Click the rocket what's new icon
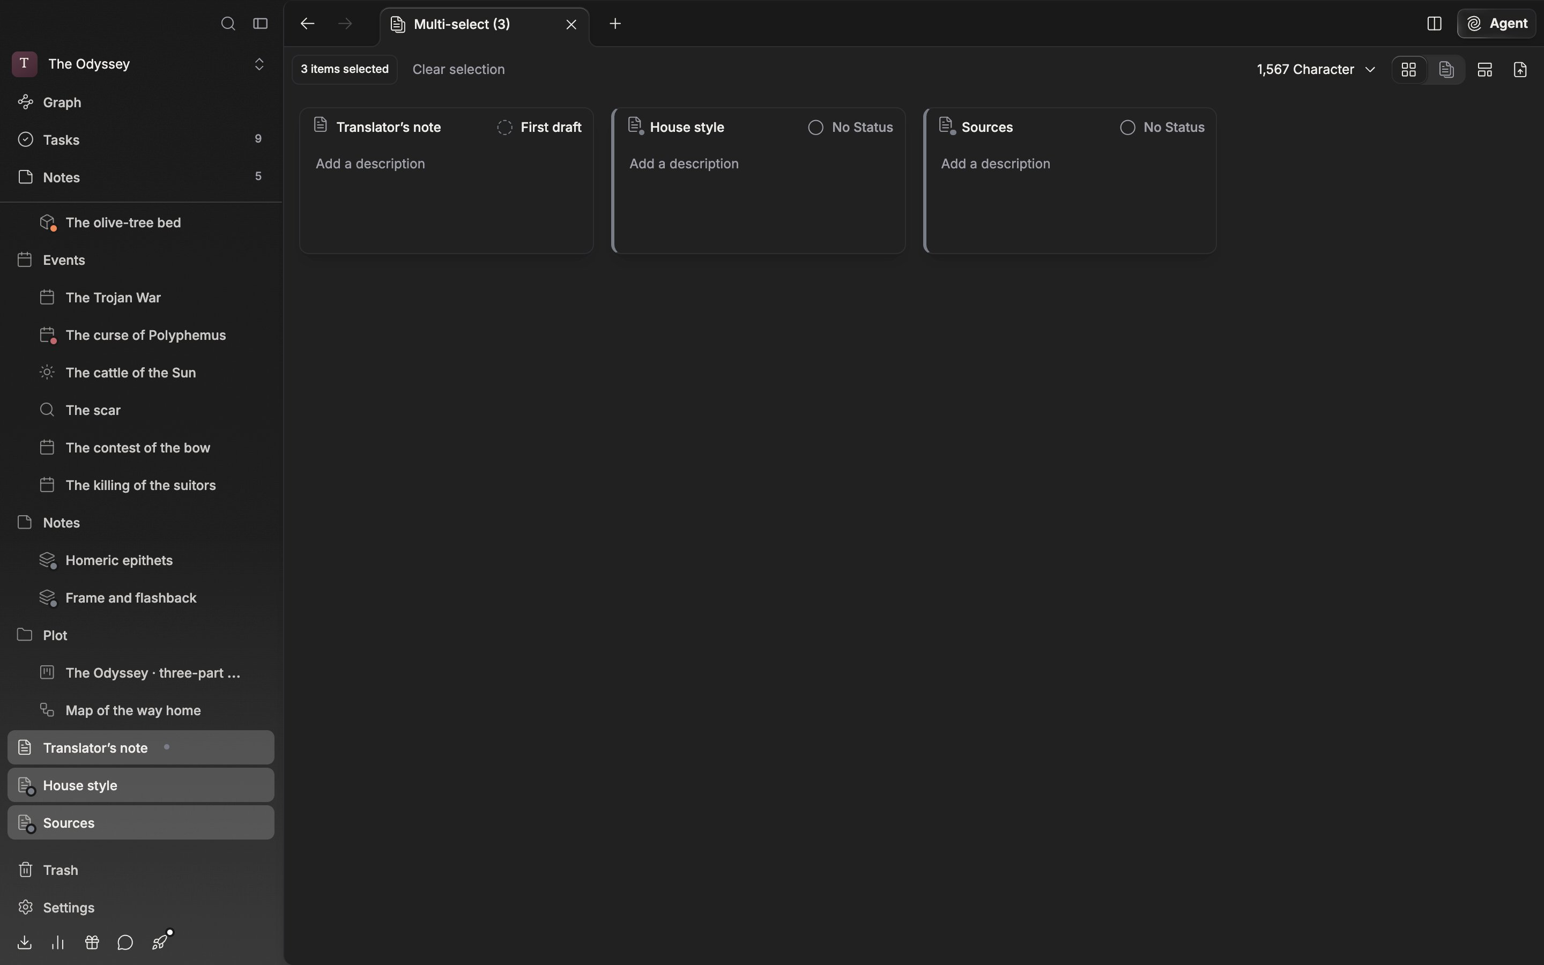 click(x=160, y=942)
